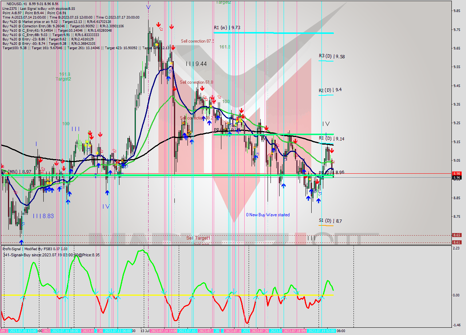Click the '2023.07.10 13:00' time marker
The image size is (466, 335).
coord(24,331)
